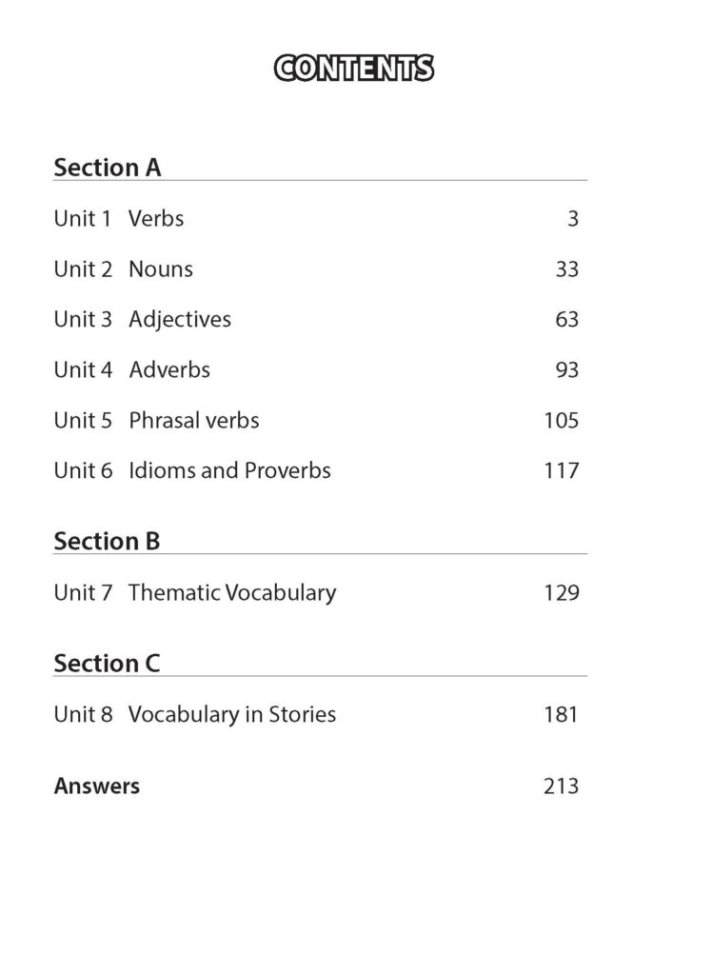Open the Unit 1 Verbs entry
Screen dimensions: 712x975
[119, 219]
